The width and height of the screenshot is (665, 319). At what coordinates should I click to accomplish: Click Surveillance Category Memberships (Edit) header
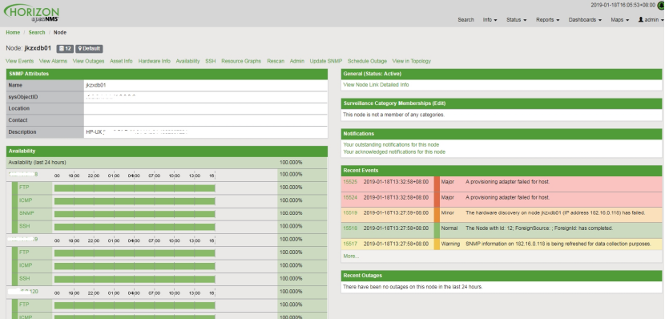[x=502, y=103]
